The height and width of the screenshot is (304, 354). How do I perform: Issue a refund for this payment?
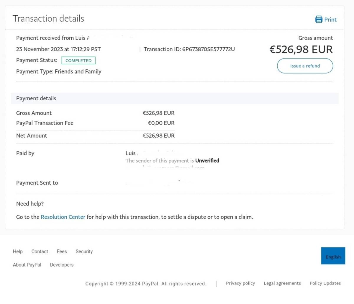click(x=305, y=66)
